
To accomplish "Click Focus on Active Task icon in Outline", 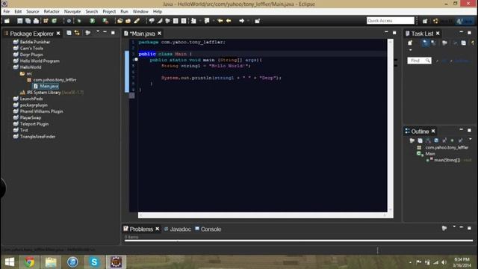I will (x=412, y=140).
